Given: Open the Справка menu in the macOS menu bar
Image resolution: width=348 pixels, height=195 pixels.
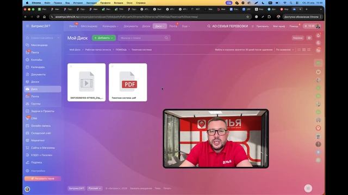Looking at the screenshot, I should pyautogui.click(x=140, y=3).
